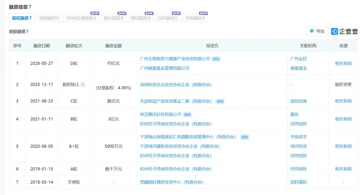Open the 银行借款 tab
The height and width of the screenshot is (195, 362).
[113, 18]
